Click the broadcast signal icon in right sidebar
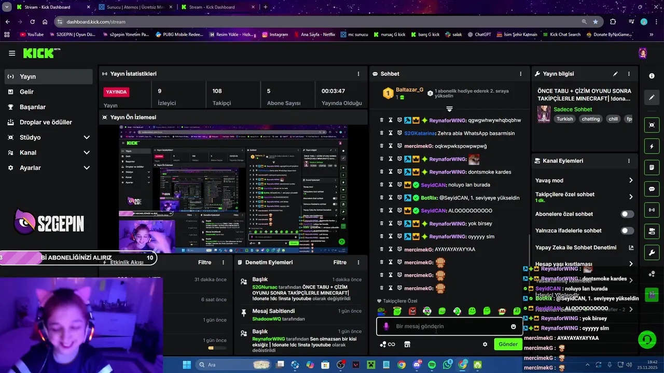 pyautogui.click(x=652, y=210)
